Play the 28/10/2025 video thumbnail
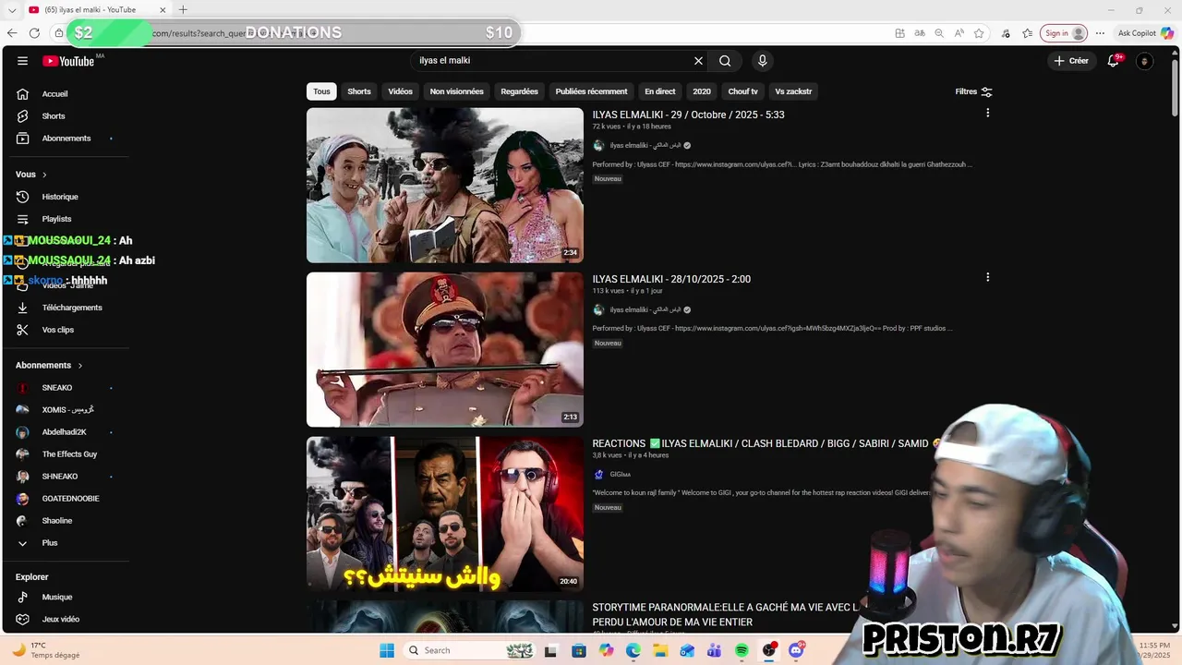The width and height of the screenshot is (1182, 665). click(445, 349)
